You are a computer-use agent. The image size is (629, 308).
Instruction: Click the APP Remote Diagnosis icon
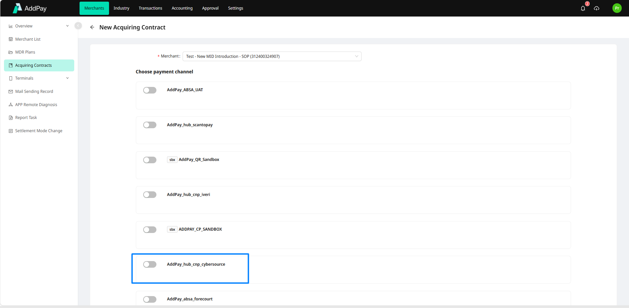11,105
